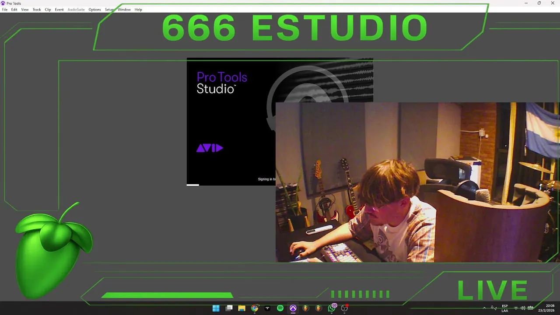Open the Edit menu

14,10
